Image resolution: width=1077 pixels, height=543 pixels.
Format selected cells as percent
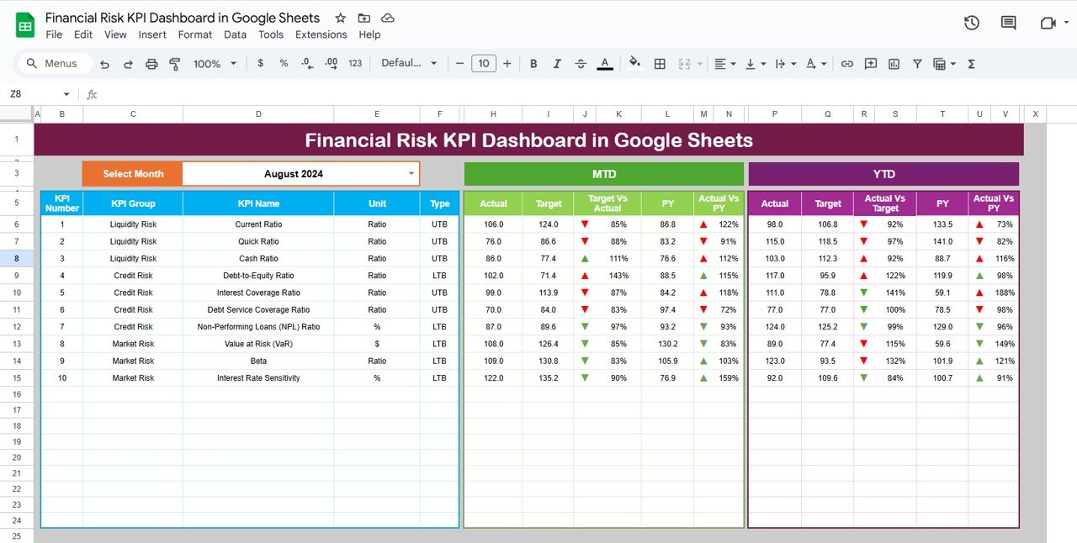click(284, 63)
